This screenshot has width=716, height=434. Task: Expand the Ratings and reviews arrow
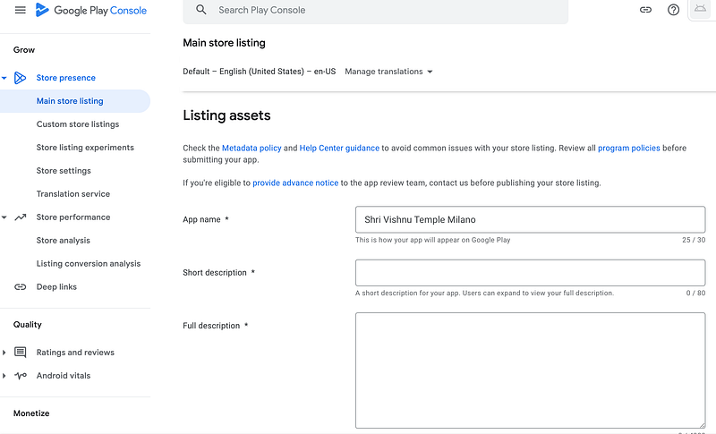[4, 353]
